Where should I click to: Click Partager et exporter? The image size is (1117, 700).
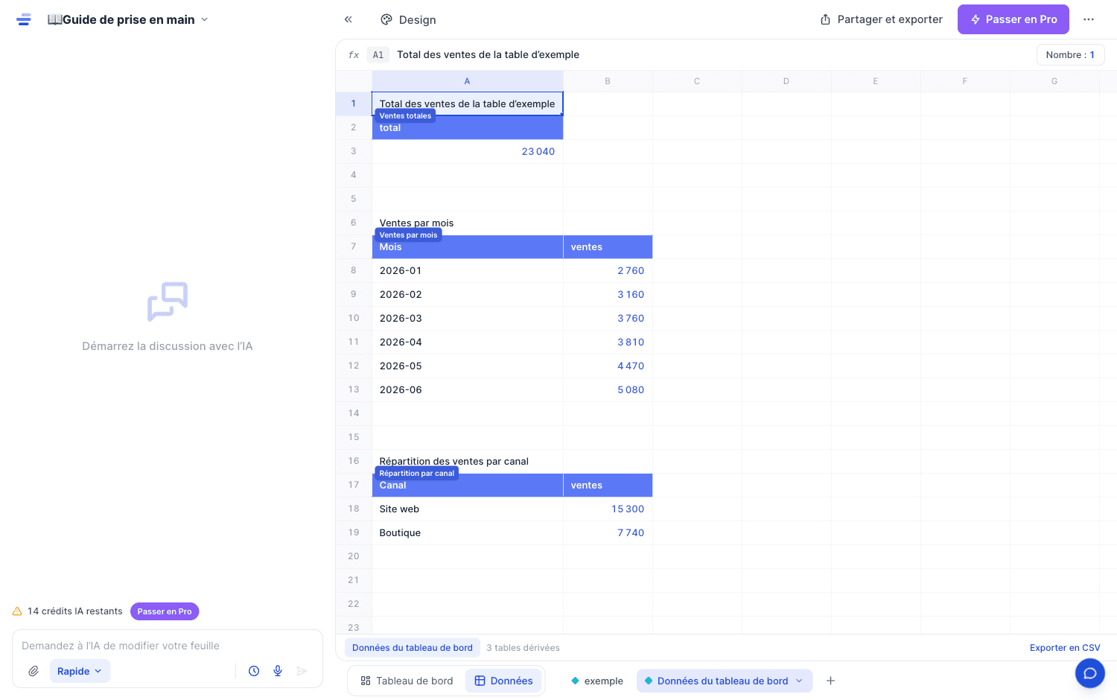[x=881, y=19]
